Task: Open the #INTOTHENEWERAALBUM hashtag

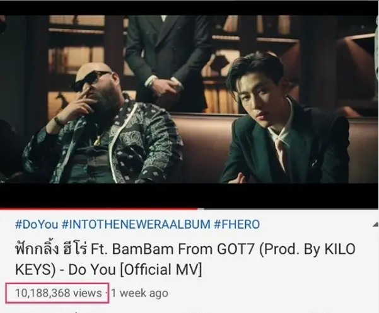Action: coord(136,224)
